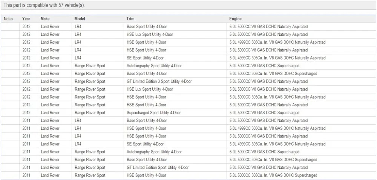Select 2012 LR4 "HSE Lux Sport Utility 4-Door" cell
377x180 pixels.
pos(150,35)
